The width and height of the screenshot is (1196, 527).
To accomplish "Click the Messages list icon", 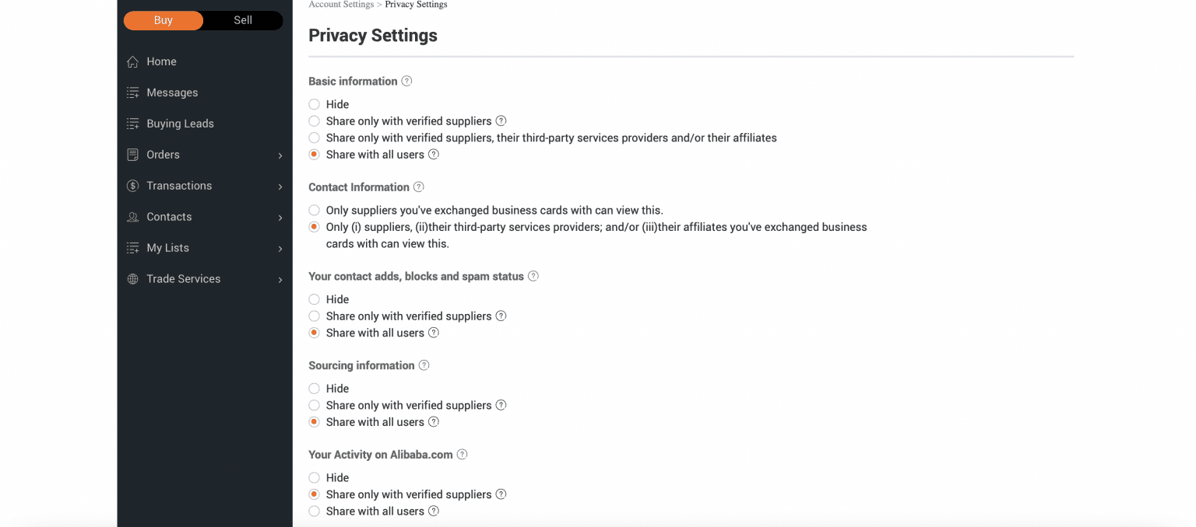I will (132, 93).
